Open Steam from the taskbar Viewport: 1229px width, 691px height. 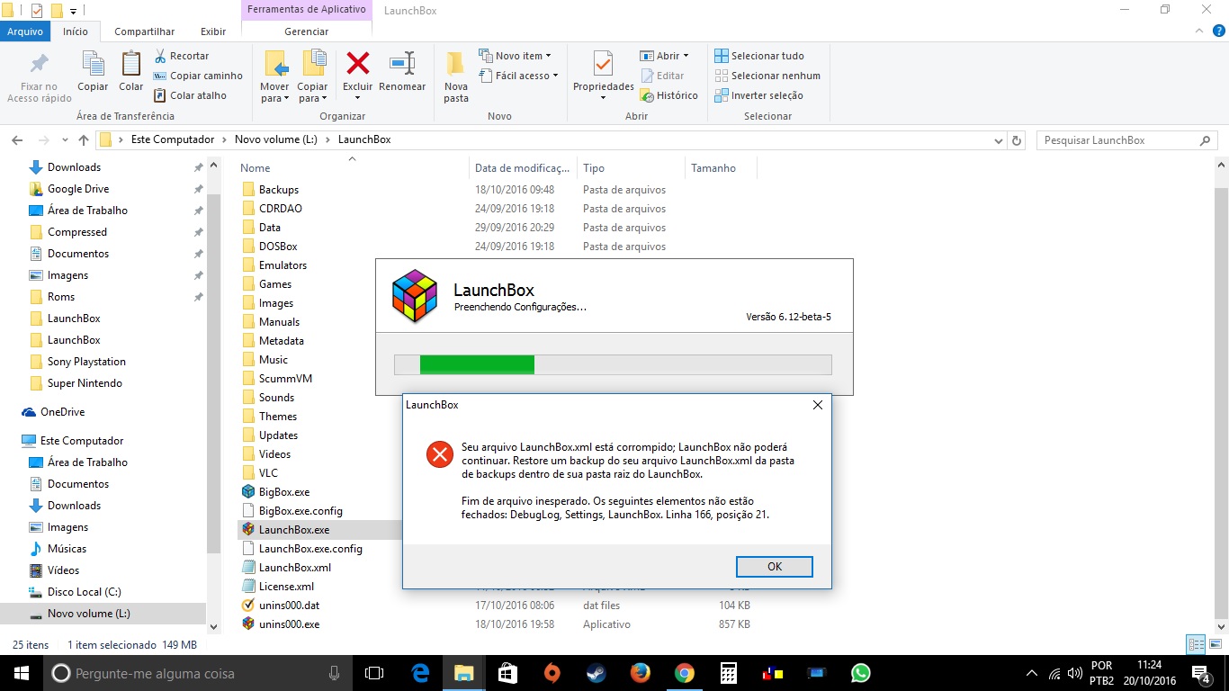[597, 673]
